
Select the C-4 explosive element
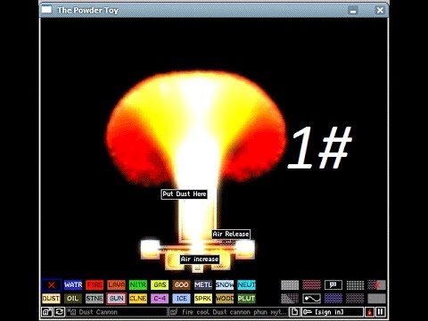160,299
